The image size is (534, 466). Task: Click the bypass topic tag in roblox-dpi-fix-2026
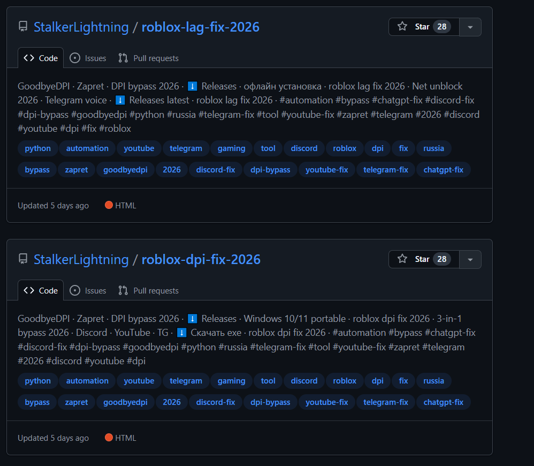pos(37,402)
